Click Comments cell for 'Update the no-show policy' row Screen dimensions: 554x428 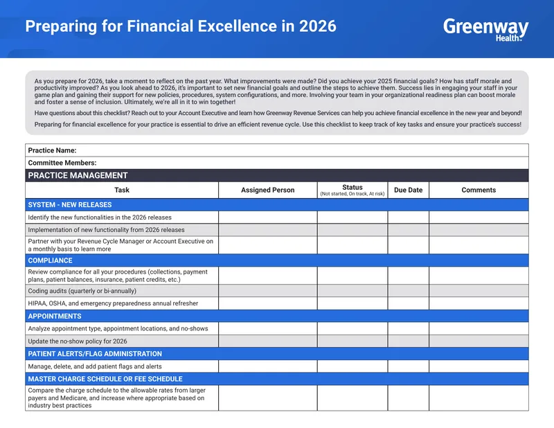479,341
